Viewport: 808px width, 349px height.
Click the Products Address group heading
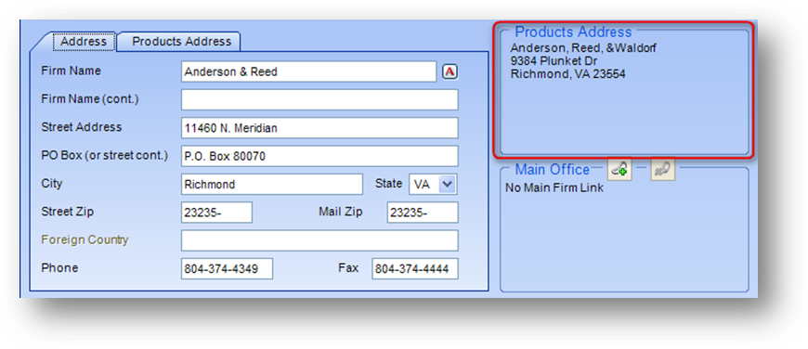(x=573, y=32)
